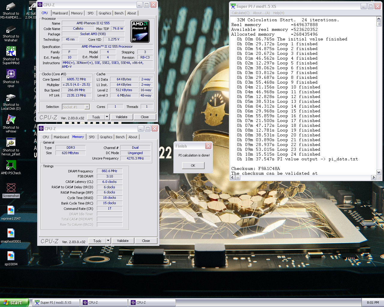Viewport: 384px width, 307px height.
Task: Click Close button in top CPU-Z window
Action: click(145, 117)
